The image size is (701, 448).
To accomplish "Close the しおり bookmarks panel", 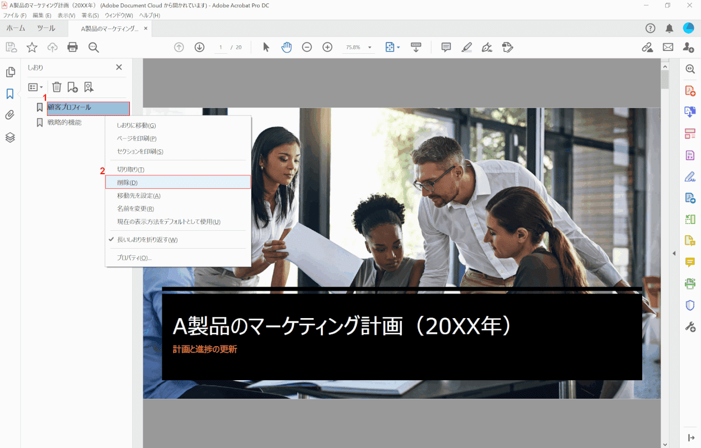I will tap(119, 67).
